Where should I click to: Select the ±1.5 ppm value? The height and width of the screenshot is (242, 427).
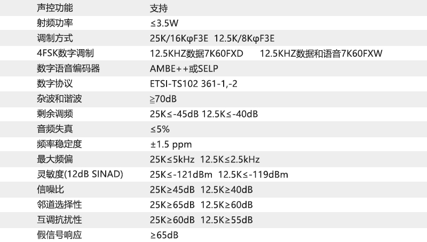pyautogui.click(x=171, y=144)
